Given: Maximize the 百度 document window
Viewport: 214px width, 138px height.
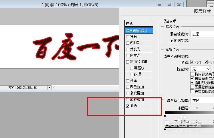Looking at the screenshot, I should [x=169, y=5].
